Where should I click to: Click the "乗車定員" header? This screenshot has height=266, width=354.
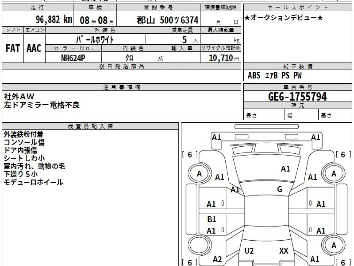tap(182, 30)
